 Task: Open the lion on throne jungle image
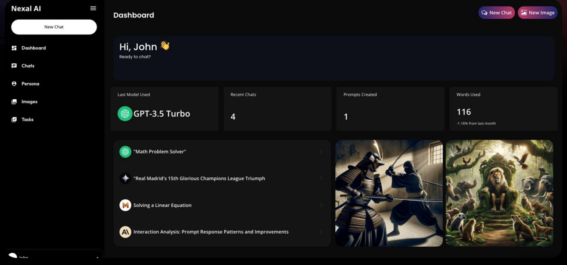[x=499, y=193]
